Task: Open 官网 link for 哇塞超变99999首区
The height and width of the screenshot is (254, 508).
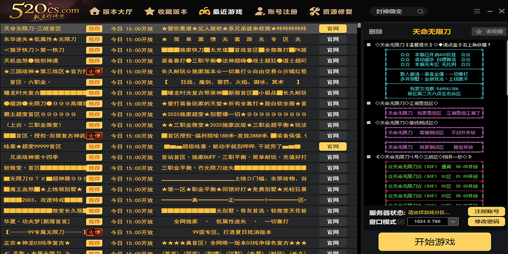Action: pos(332,146)
